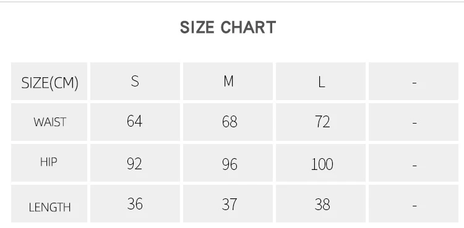Click the S size column header

coord(135,82)
